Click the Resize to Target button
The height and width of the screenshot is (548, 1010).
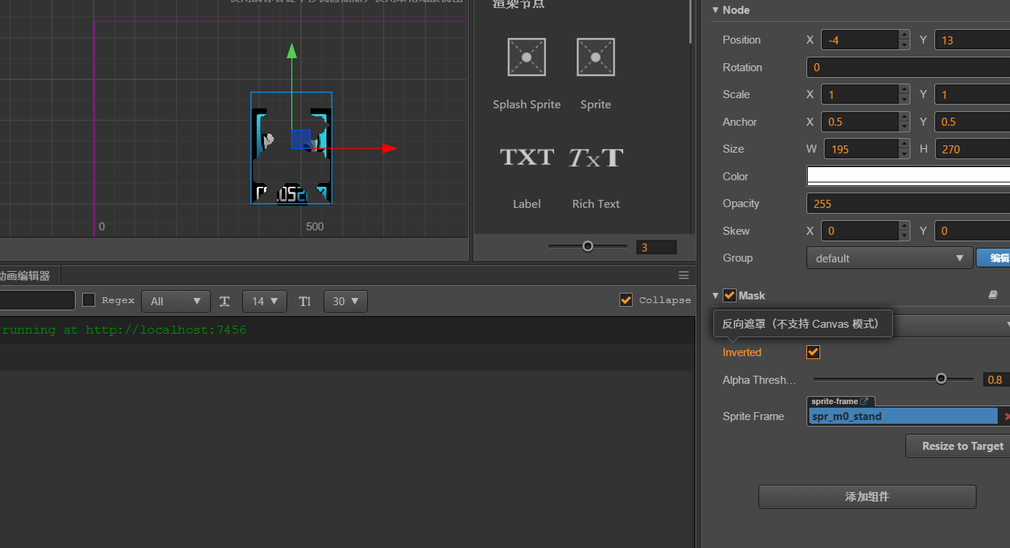[x=961, y=446]
